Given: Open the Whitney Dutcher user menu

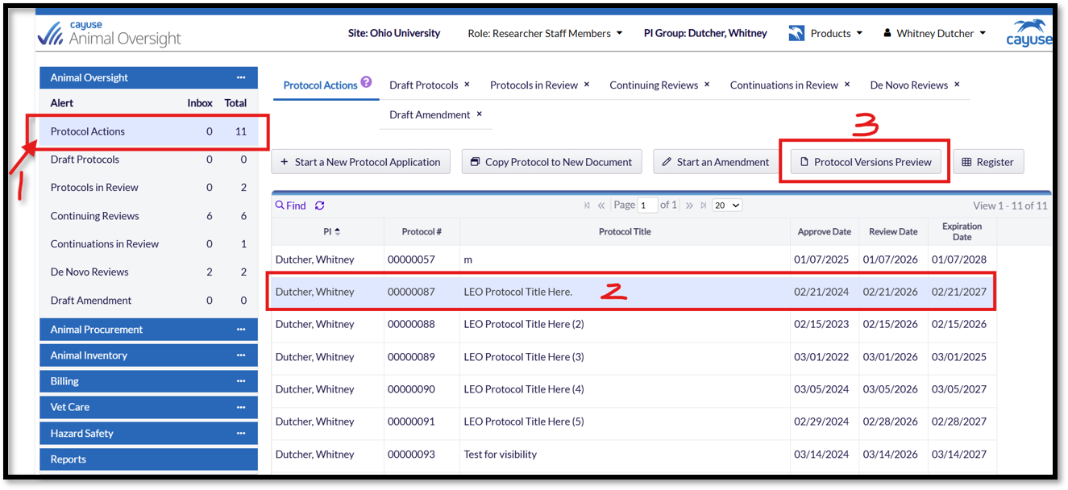Looking at the screenshot, I should (x=934, y=34).
